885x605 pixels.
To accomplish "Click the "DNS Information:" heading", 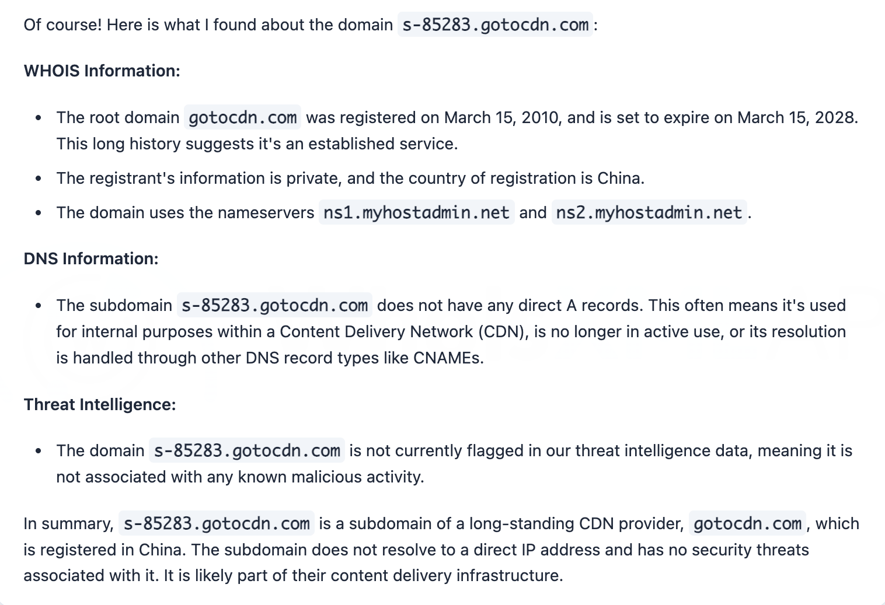I will pyautogui.click(x=91, y=258).
